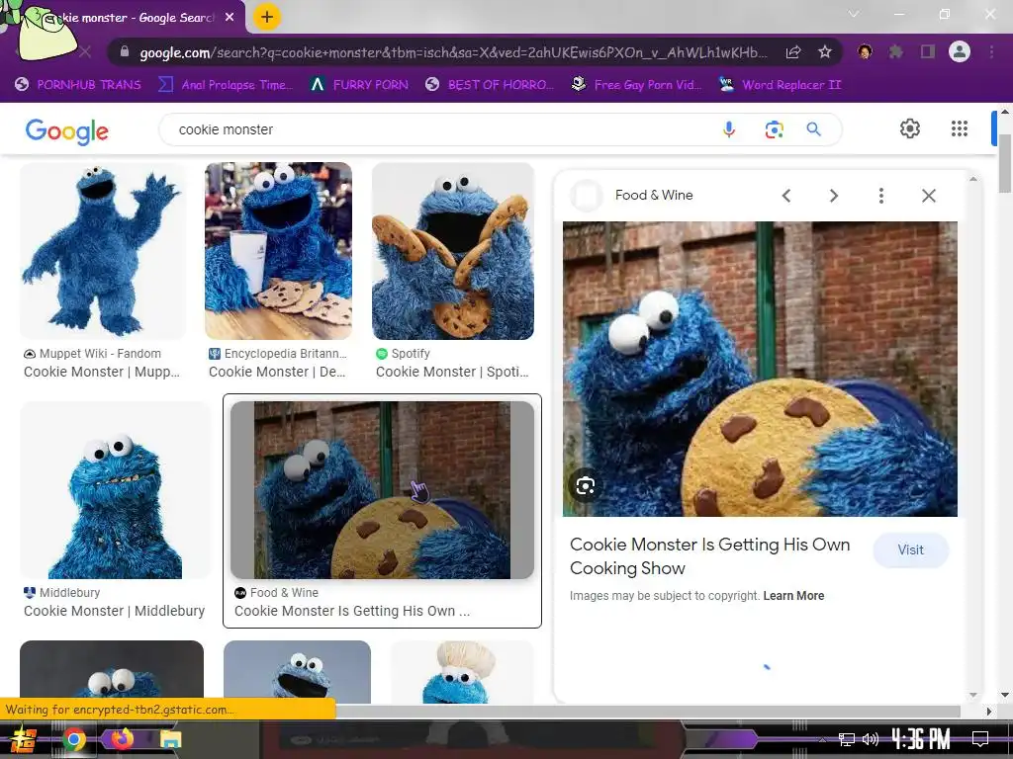Screen dimensions: 1013x759
Task: Click the Google logo
Action: pyautogui.click(x=66, y=131)
